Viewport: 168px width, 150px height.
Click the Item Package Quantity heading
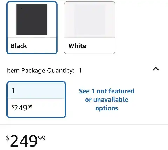pos(40,70)
